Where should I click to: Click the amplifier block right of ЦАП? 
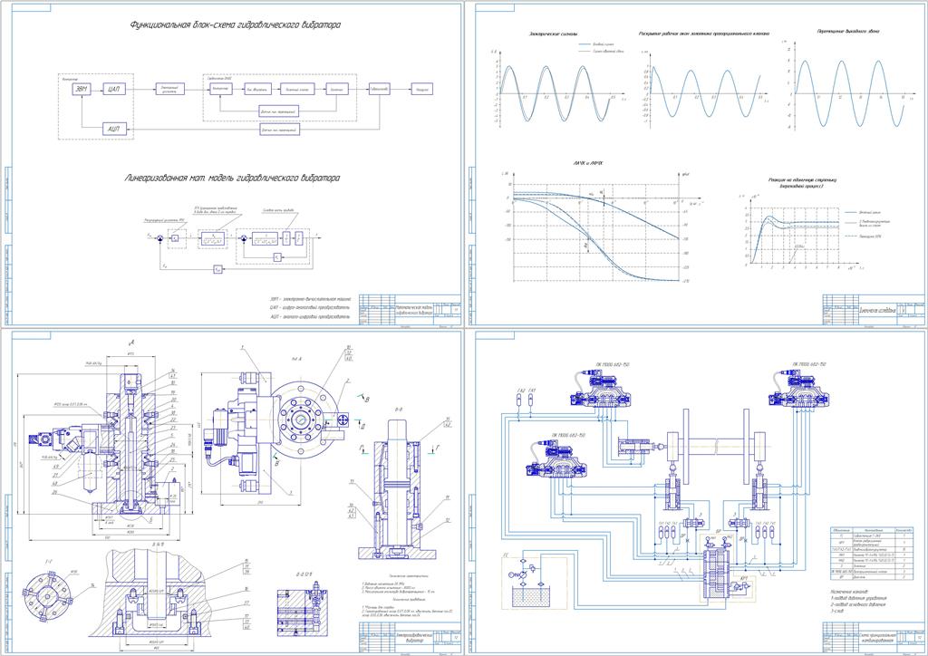click(x=171, y=89)
